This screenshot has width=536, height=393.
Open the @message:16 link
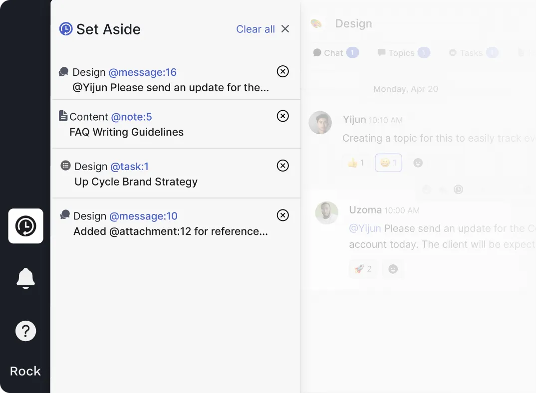143,72
